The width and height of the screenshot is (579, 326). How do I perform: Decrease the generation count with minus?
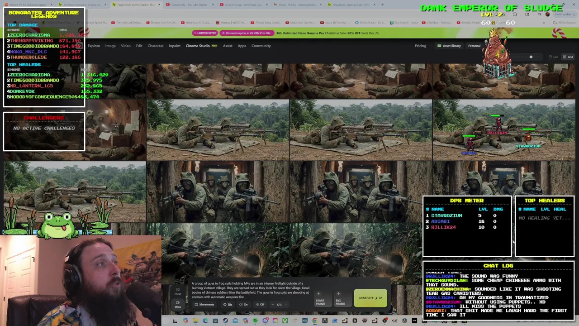pos(273,304)
